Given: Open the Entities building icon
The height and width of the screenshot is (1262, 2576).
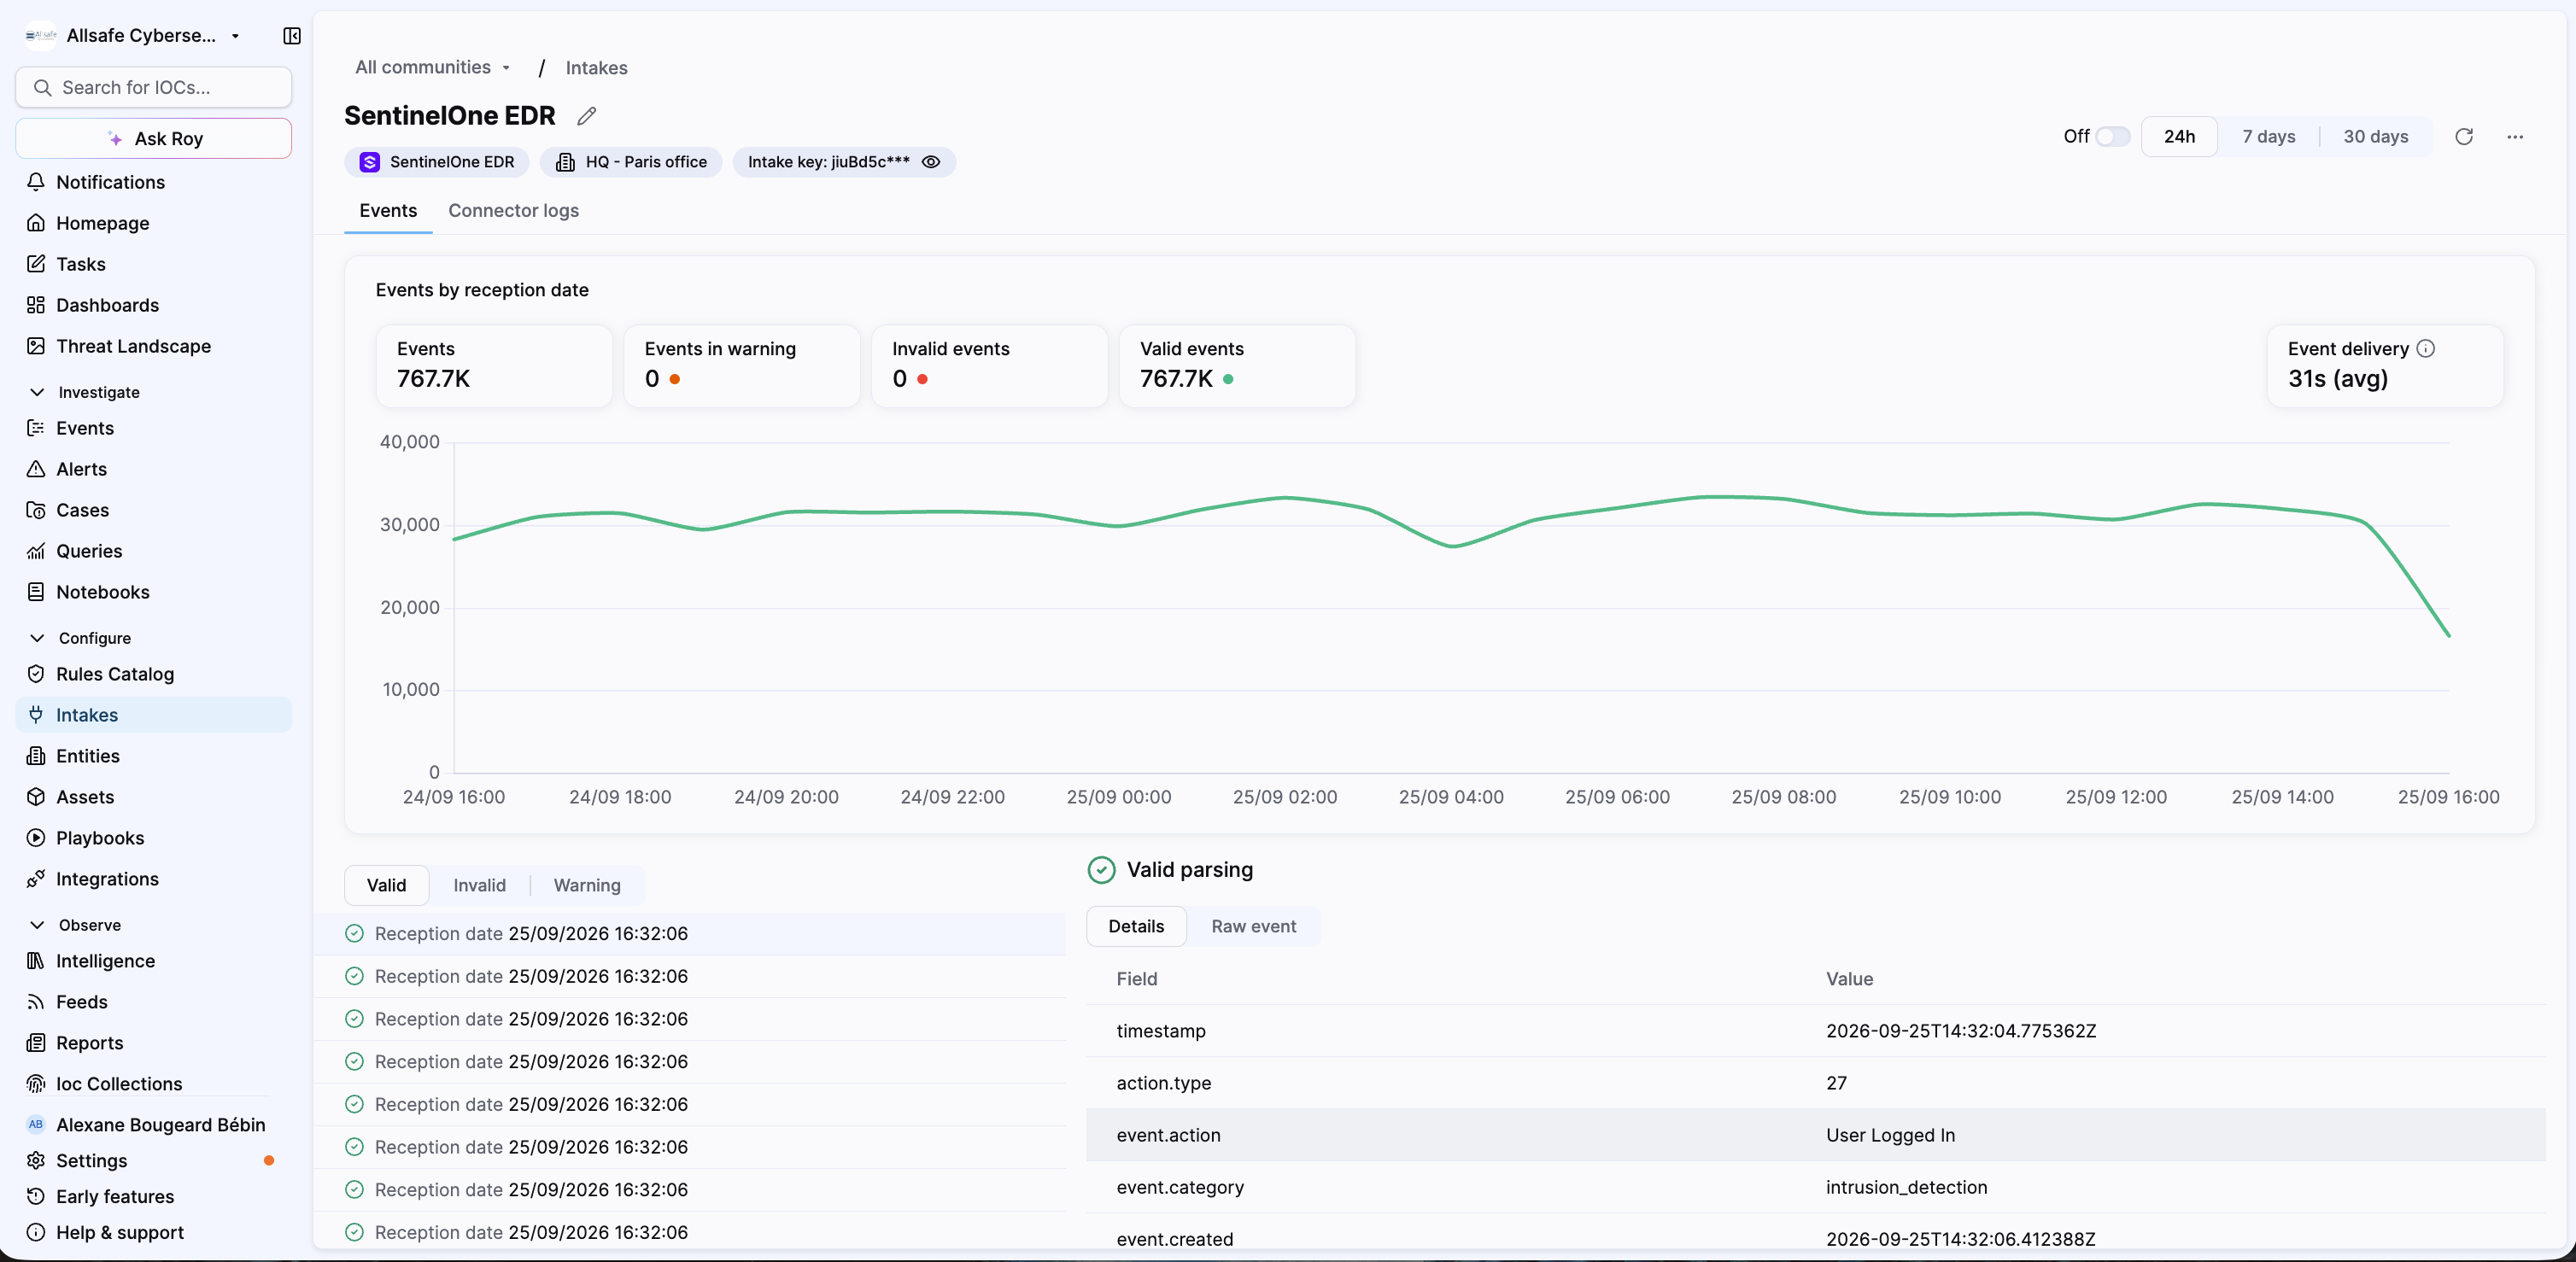Looking at the screenshot, I should (x=36, y=756).
